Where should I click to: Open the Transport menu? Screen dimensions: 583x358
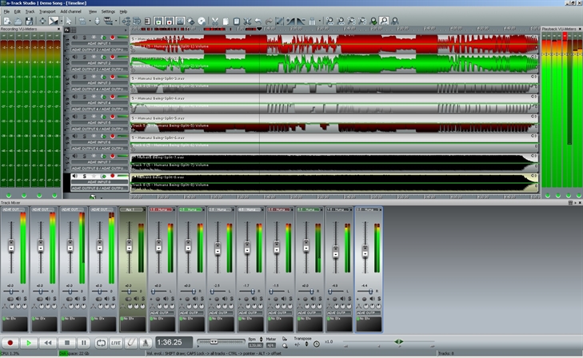point(48,12)
